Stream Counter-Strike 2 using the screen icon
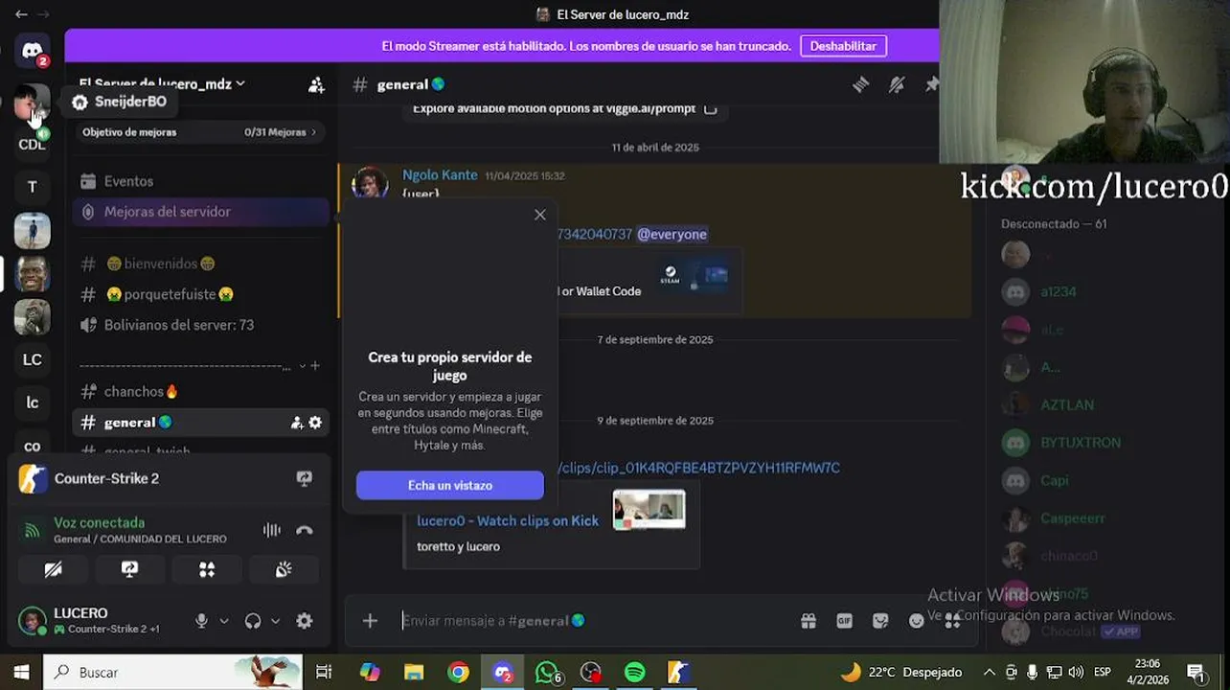1230x690 pixels. (x=305, y=479)
